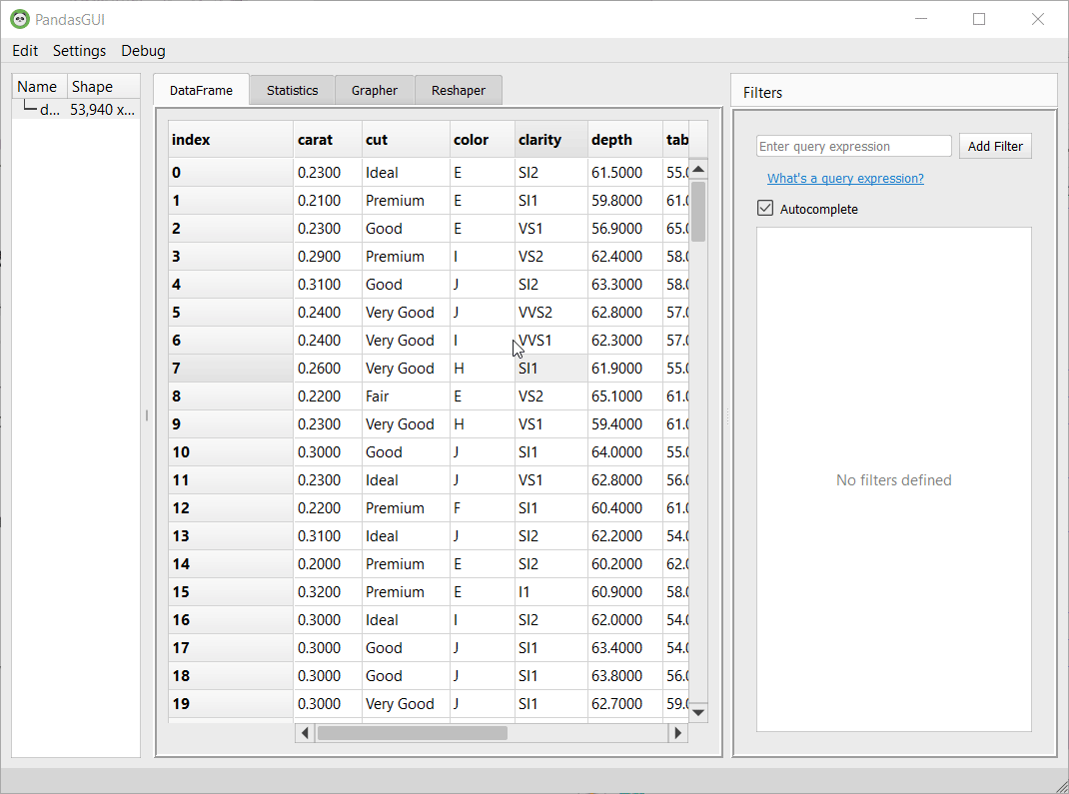
Task: Switch to the Grapher tab
Action: [374, 90]
